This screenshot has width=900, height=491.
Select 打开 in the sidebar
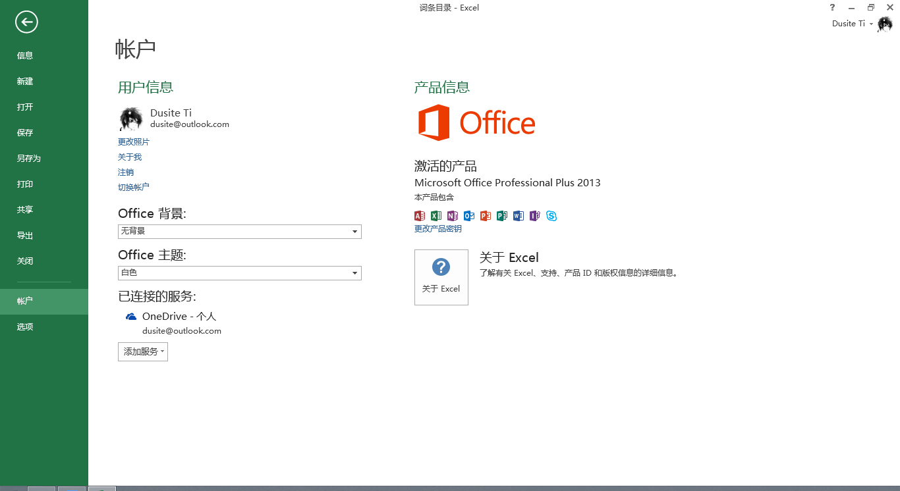(44, 107)
